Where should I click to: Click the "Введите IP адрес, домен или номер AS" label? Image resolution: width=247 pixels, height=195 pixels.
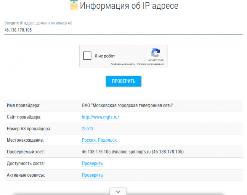click(38, 23)
